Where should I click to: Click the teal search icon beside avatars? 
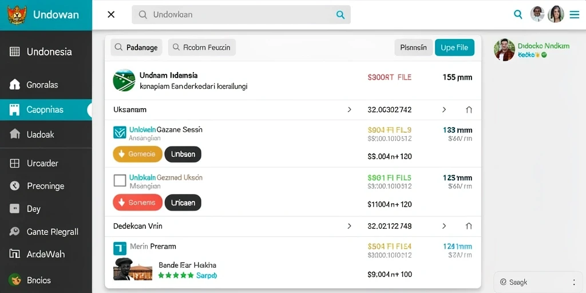(518, 14)
